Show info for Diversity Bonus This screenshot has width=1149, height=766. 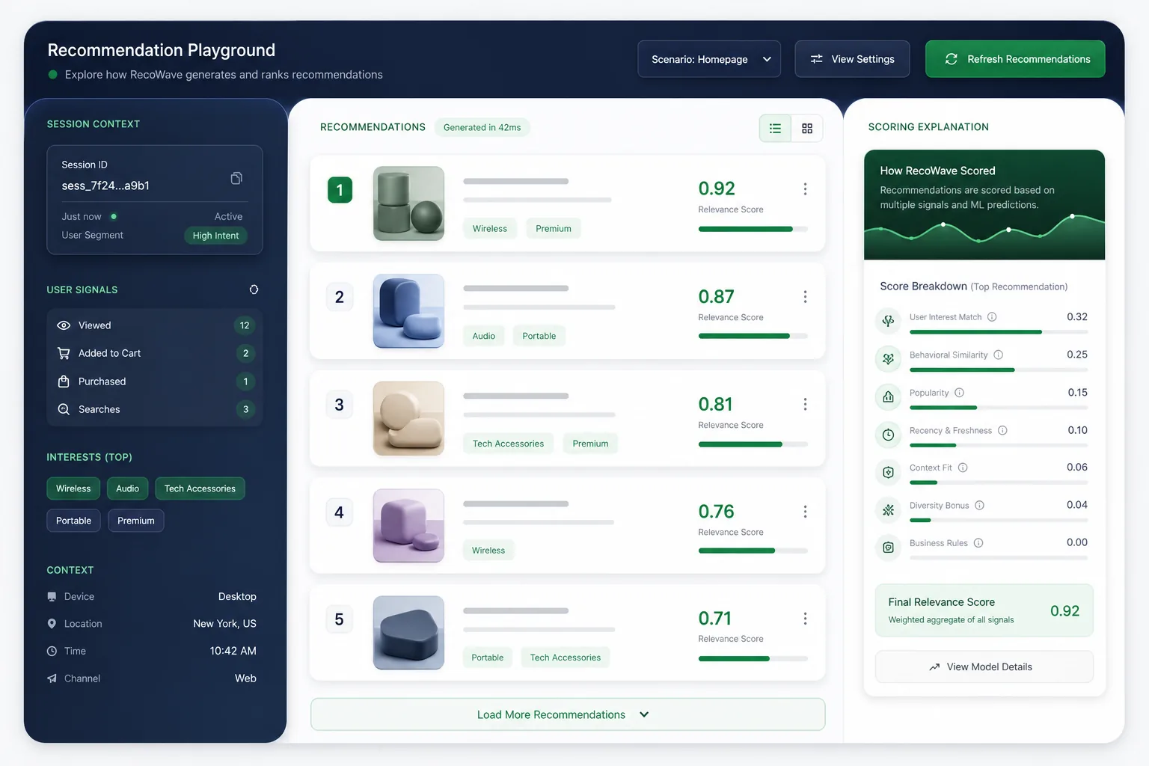click(x=979, y=506)
